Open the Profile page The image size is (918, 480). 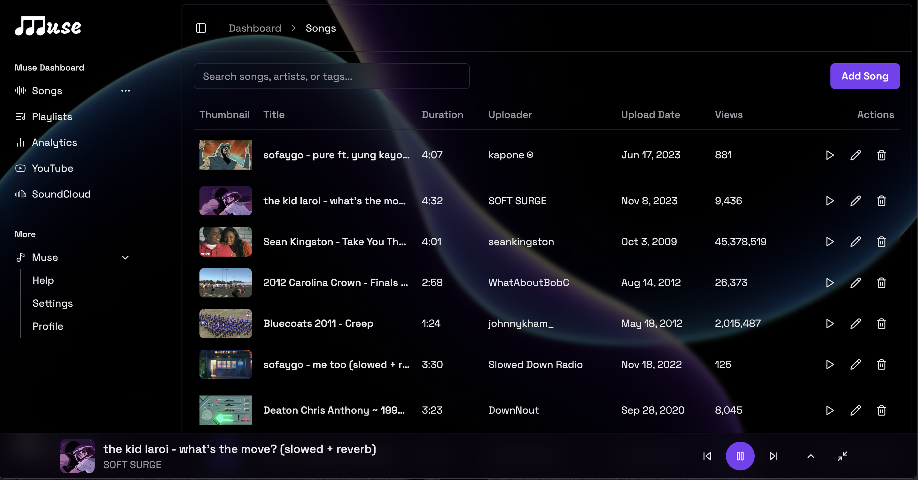coord(48,326)
